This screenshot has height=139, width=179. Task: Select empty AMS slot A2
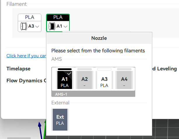click(85, 82)
